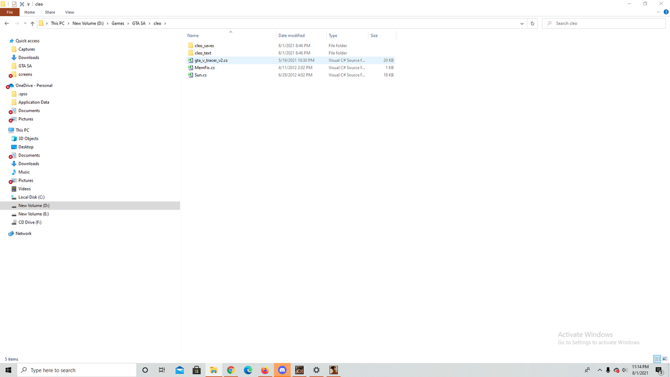The image size is (670, 377).
Task: Minimize the ribbon chevron
Action: tap(659, 12)
